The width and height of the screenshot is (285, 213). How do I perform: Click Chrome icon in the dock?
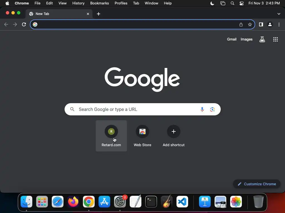click(89, 202)
